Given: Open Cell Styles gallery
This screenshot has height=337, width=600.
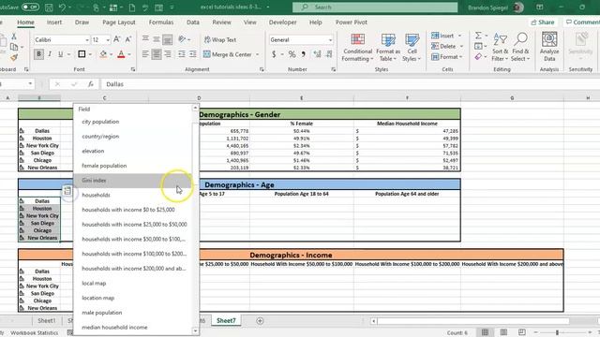Looking at the screenshot, I should point(412,48).
